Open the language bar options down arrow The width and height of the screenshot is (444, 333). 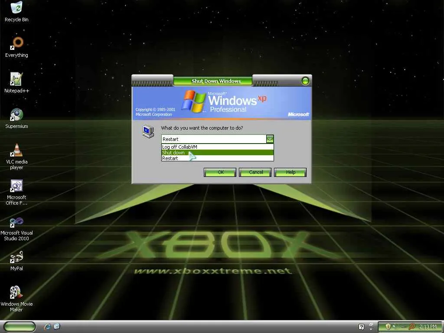coord(371,330)
